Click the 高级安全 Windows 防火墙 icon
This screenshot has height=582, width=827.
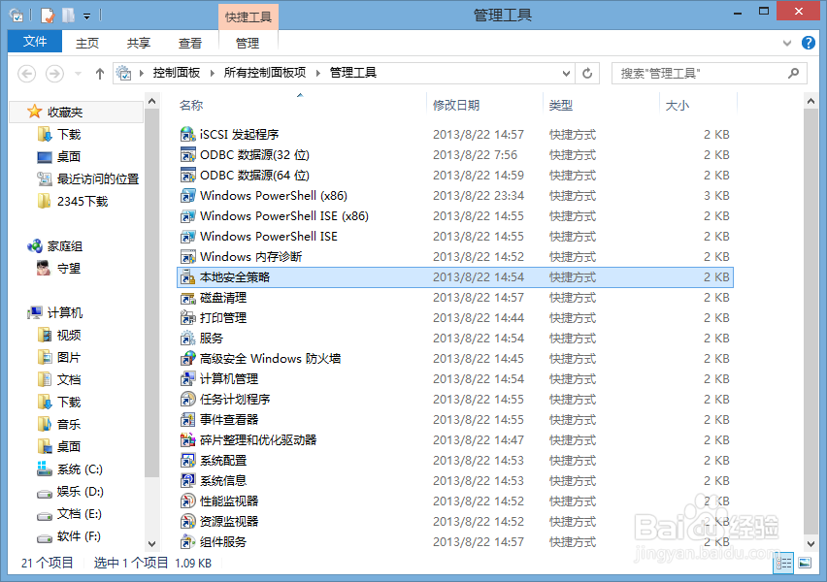(x=187, y=359)
